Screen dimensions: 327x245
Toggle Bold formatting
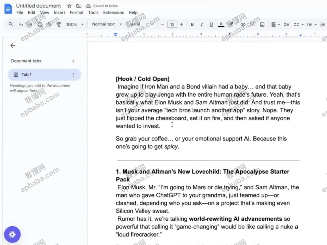coord(192,24)
